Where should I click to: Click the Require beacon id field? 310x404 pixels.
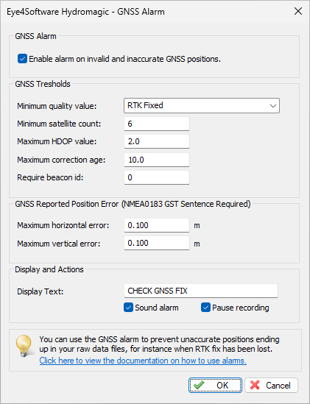click(157, 177)
